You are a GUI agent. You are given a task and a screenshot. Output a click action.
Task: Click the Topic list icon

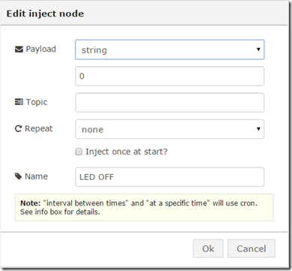coord(19,102)
